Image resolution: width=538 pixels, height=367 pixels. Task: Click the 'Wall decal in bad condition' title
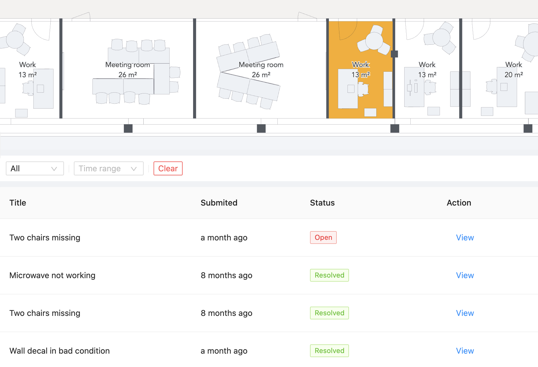pyautogui.click(x=60, y=351)
